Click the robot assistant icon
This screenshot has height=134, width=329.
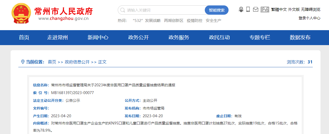click(x=241, y=10)
